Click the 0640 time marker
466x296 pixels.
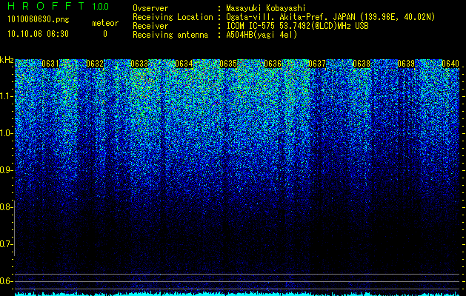(450, 64)
